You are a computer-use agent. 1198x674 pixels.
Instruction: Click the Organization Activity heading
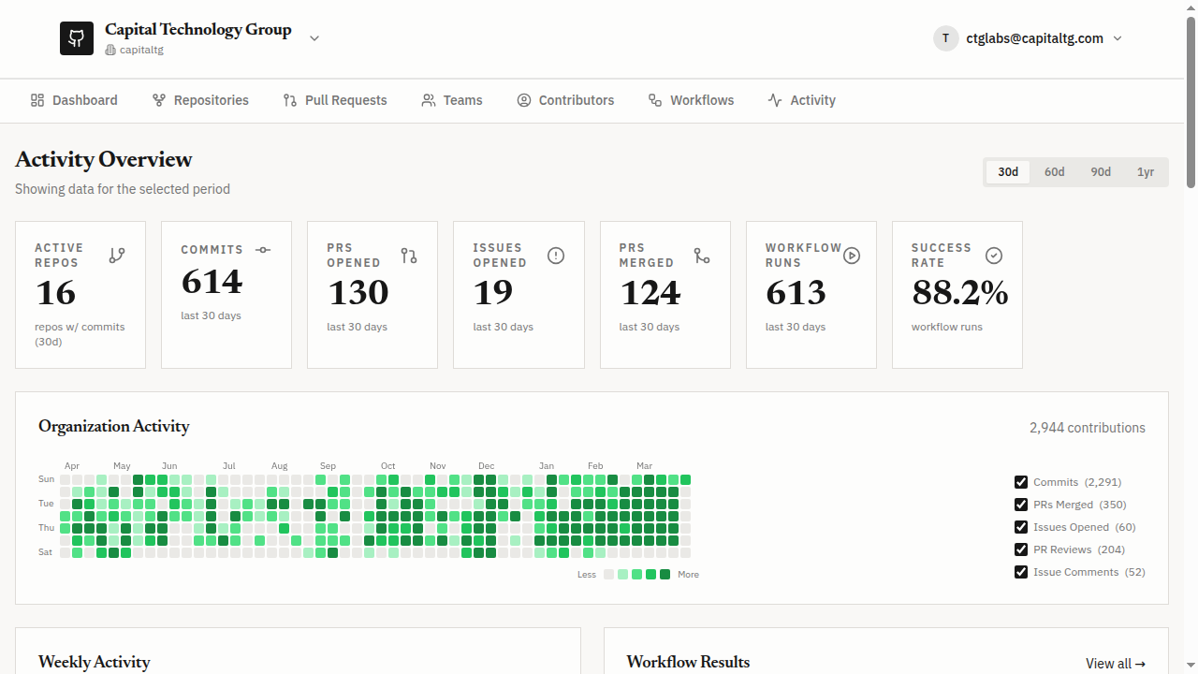click(x=114, y=427)
